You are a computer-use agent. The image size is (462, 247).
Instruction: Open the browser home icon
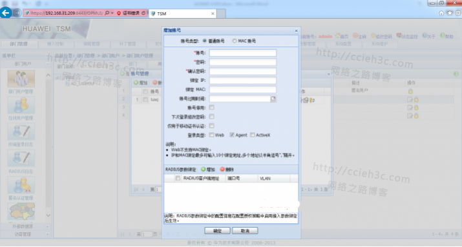pyautogui.click(x=441, y=13)
